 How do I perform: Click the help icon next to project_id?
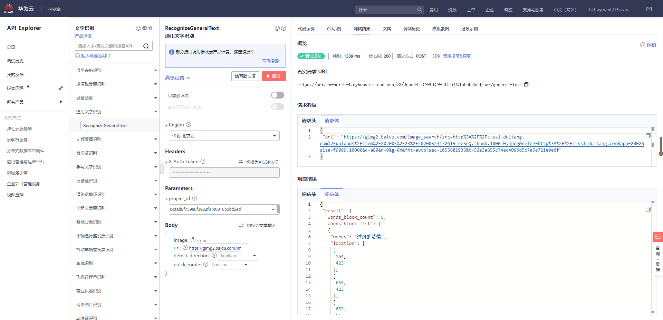195,198
